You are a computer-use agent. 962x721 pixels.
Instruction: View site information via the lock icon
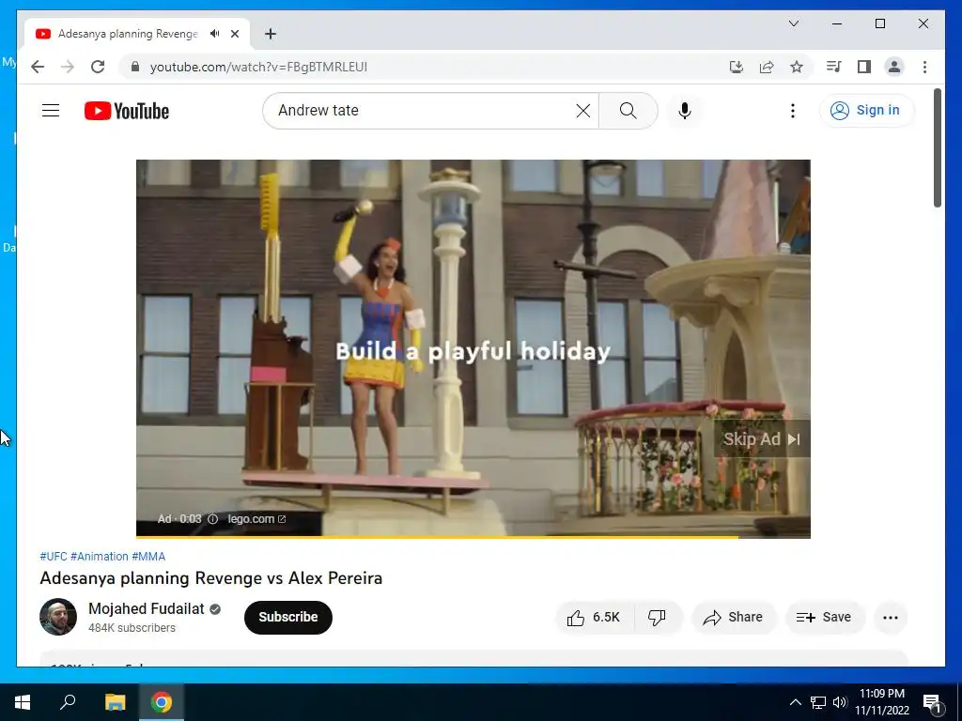[x=135, y=67]
